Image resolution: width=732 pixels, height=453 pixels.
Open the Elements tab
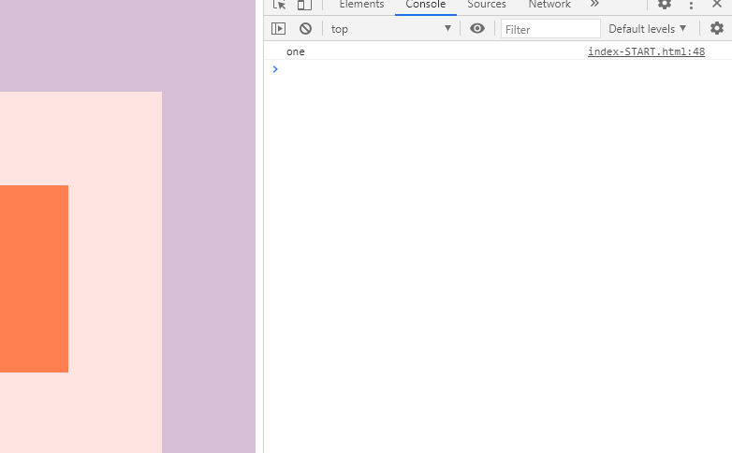pyautogui.click(x=361, y=5)
